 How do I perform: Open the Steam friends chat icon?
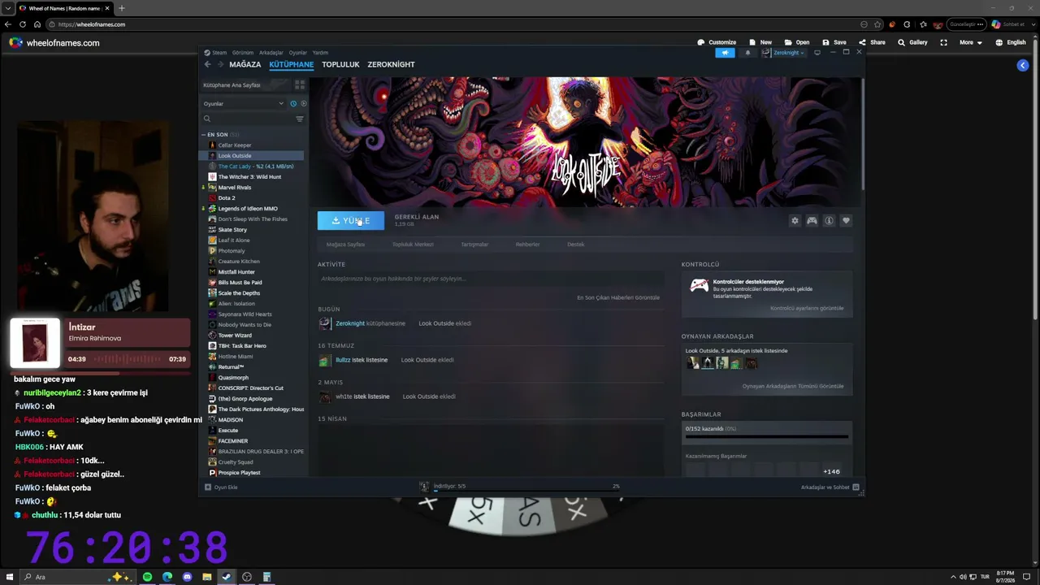pos(856,487)
